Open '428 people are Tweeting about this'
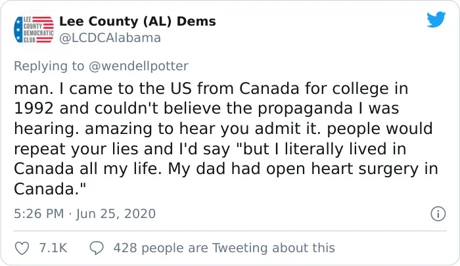 click(224, 248)
